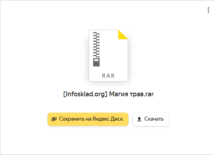The height and width of the screenshot is (155, 214).
Task: Download the archive with Скачать button
Action: pos(151,119)
